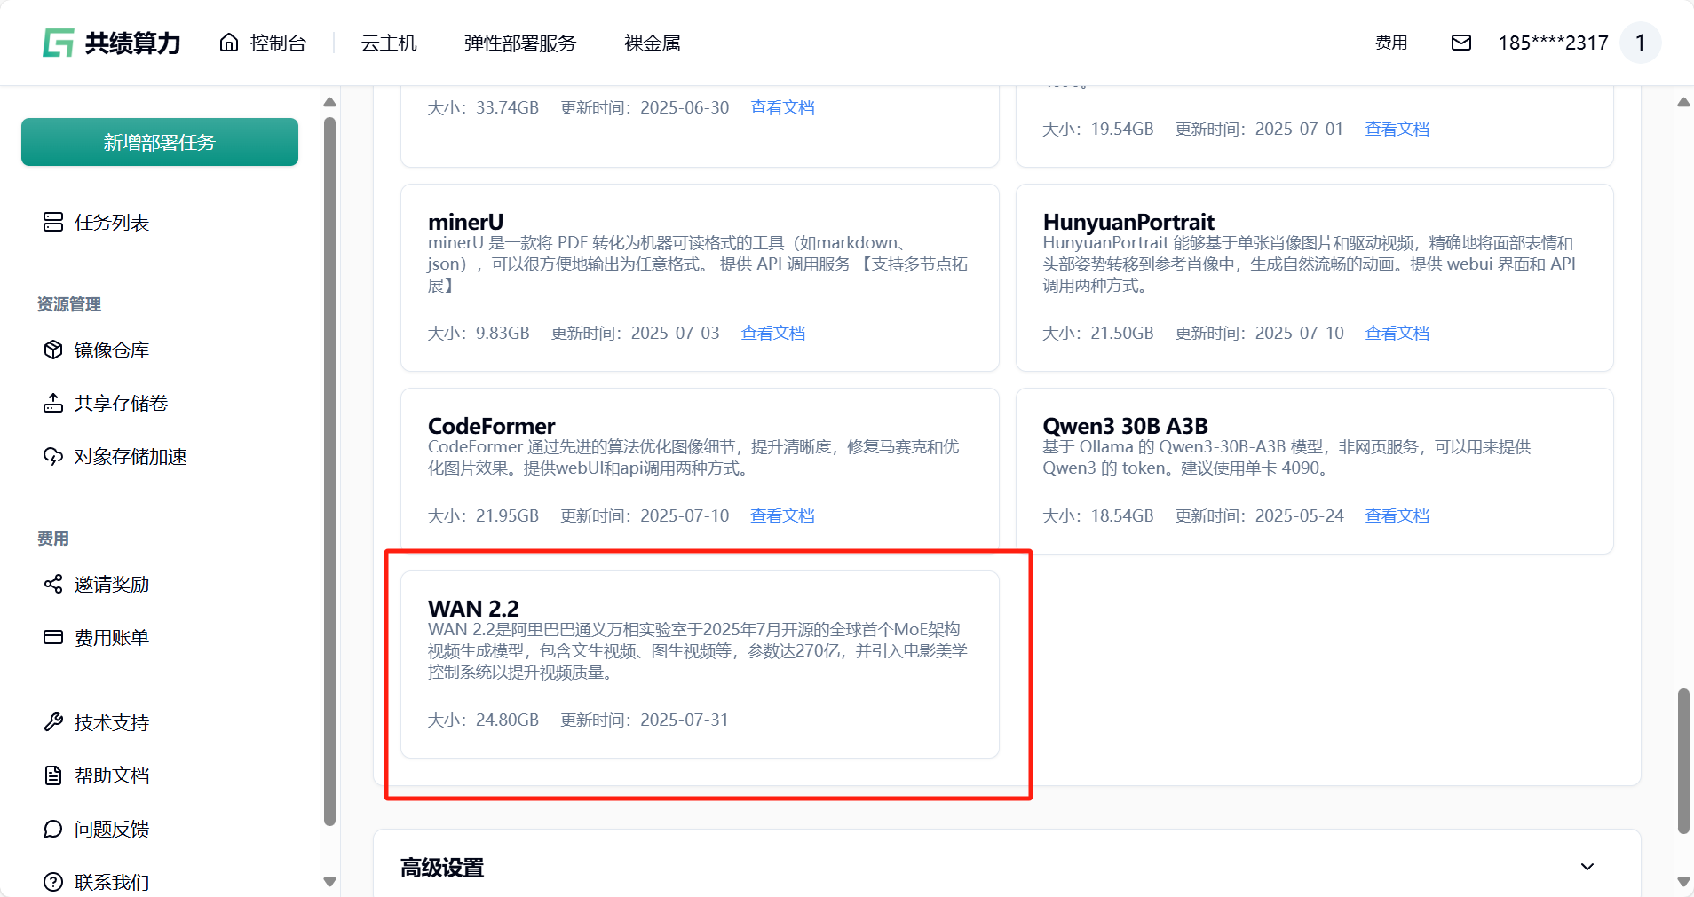Open the user avatar badge menu
Viewport: 1694px width, 897px height.
tap(1640, 43)
